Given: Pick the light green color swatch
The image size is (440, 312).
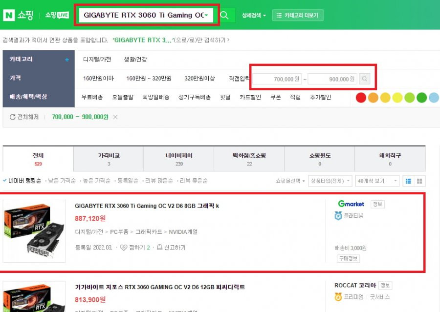Looking at the screenshot, I should pyautogui.click(x=410, y=98).
